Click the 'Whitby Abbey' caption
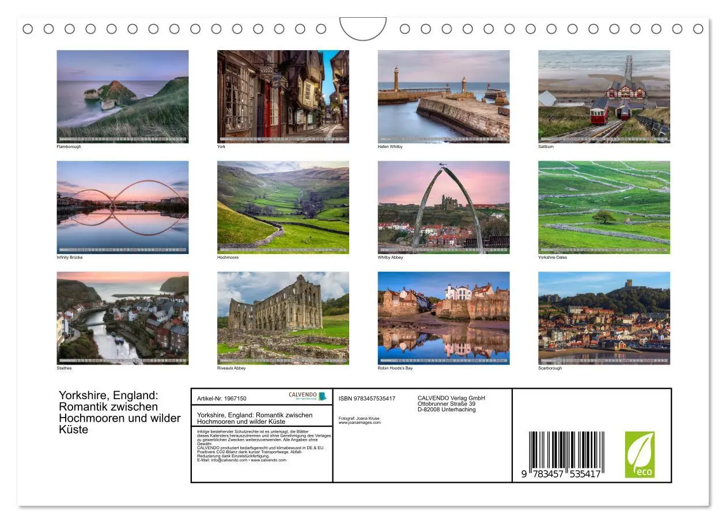This screenshot has height=523, width=726. 391,257
